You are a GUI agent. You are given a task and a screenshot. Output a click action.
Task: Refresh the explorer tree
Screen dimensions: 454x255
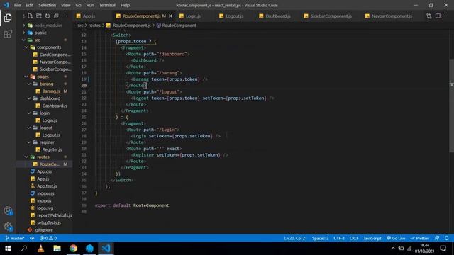coord(48,16)
